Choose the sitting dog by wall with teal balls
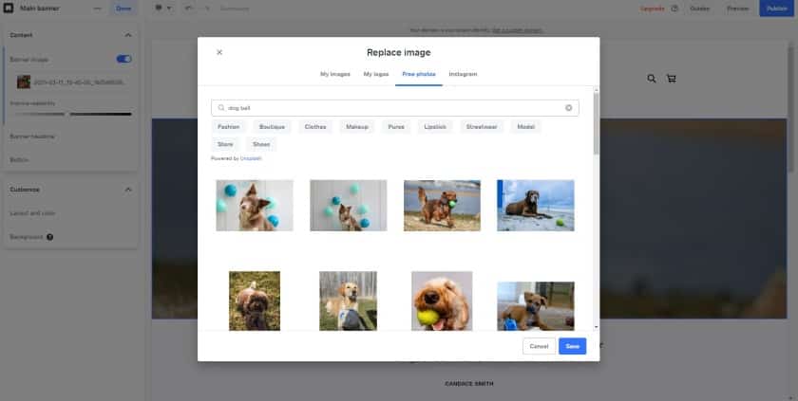Viewport: 798px width, 401px height. 348,206
